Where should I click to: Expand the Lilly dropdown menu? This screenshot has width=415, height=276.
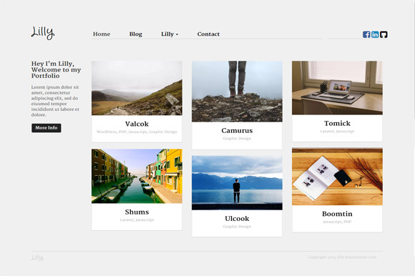click(170, 34)
